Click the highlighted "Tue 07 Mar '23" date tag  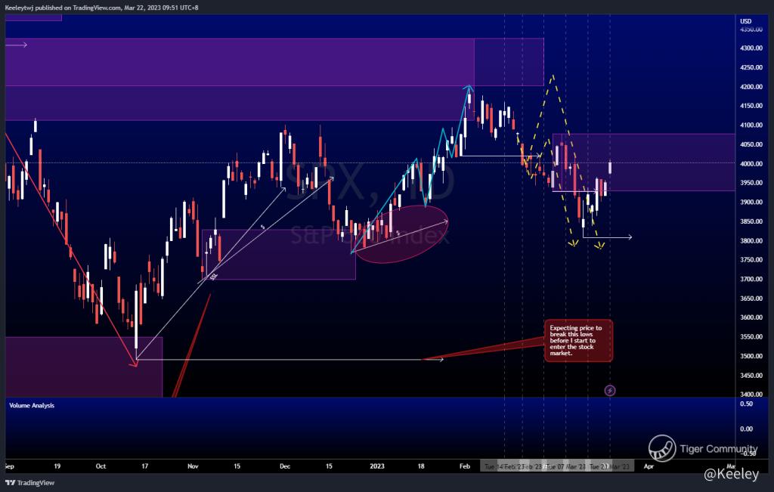click(565, 466)
